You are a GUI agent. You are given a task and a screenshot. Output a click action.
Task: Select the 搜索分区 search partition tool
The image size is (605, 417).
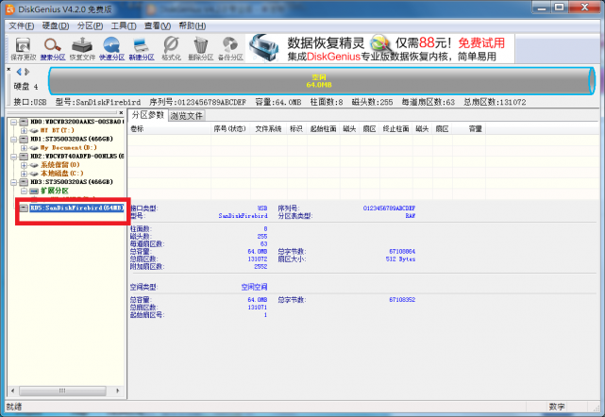[53, 49]
